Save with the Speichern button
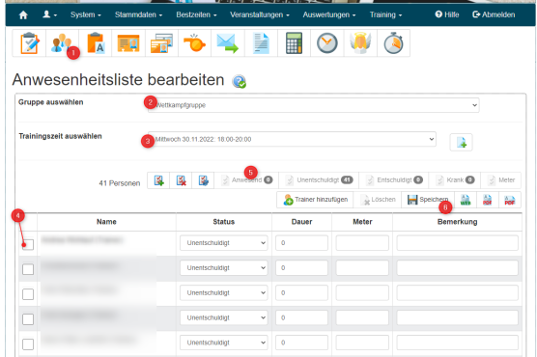 (428, 200)
